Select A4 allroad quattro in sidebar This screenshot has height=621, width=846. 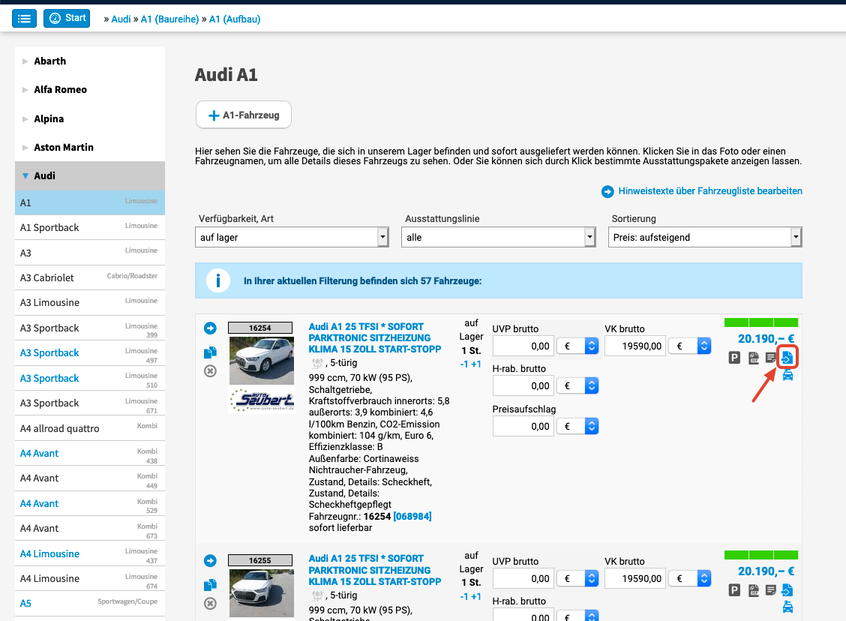60,428
